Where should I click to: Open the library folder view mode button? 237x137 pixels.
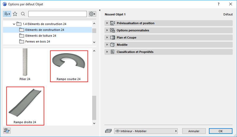7,14
